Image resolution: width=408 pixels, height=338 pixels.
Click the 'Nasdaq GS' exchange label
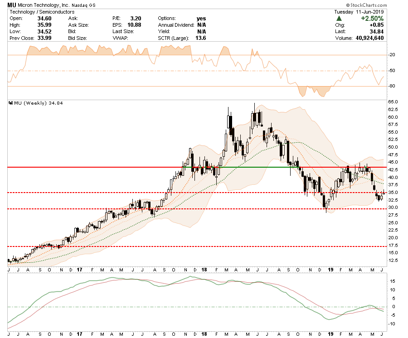pyautogui.click(x=83, y=5)
